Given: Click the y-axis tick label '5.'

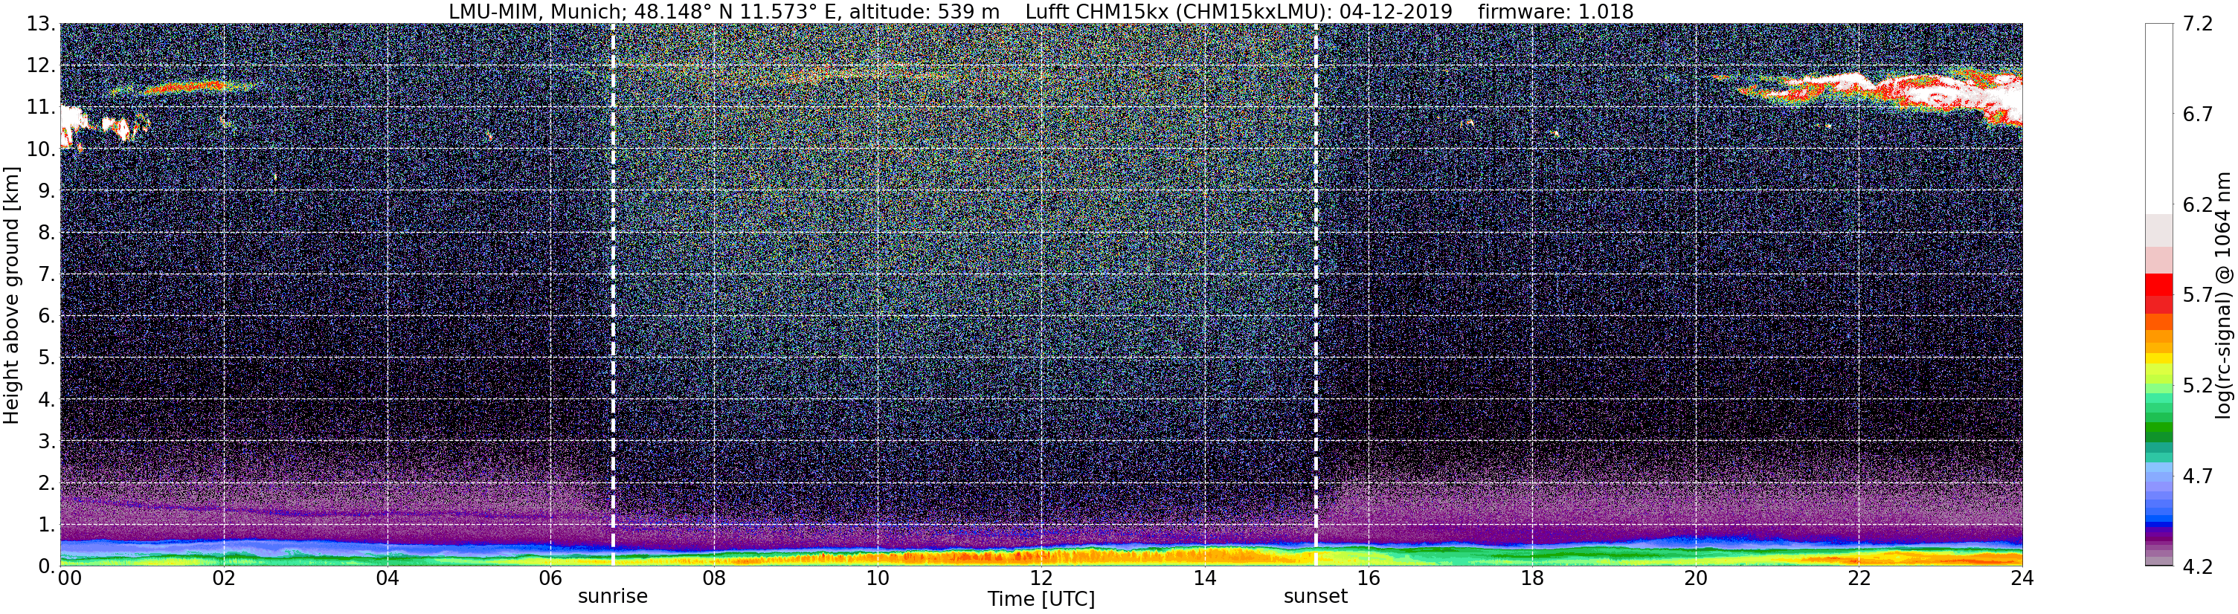Looking at the screenshot, I should coord(47,358).
